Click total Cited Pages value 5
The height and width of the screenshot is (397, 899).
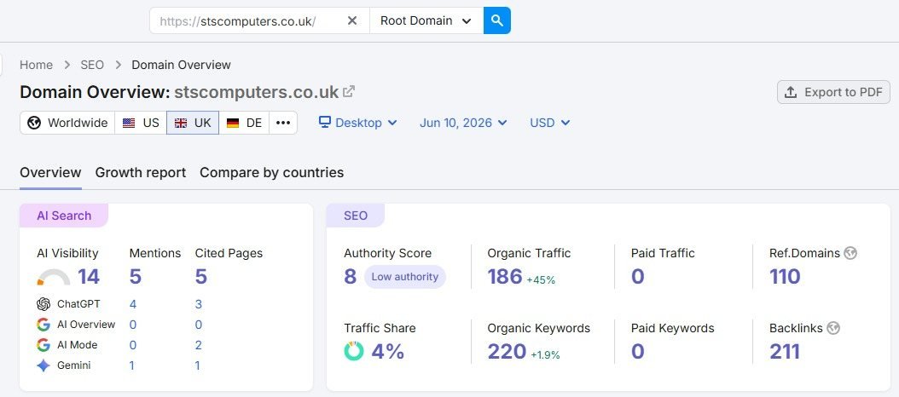(x=201, y=277)
